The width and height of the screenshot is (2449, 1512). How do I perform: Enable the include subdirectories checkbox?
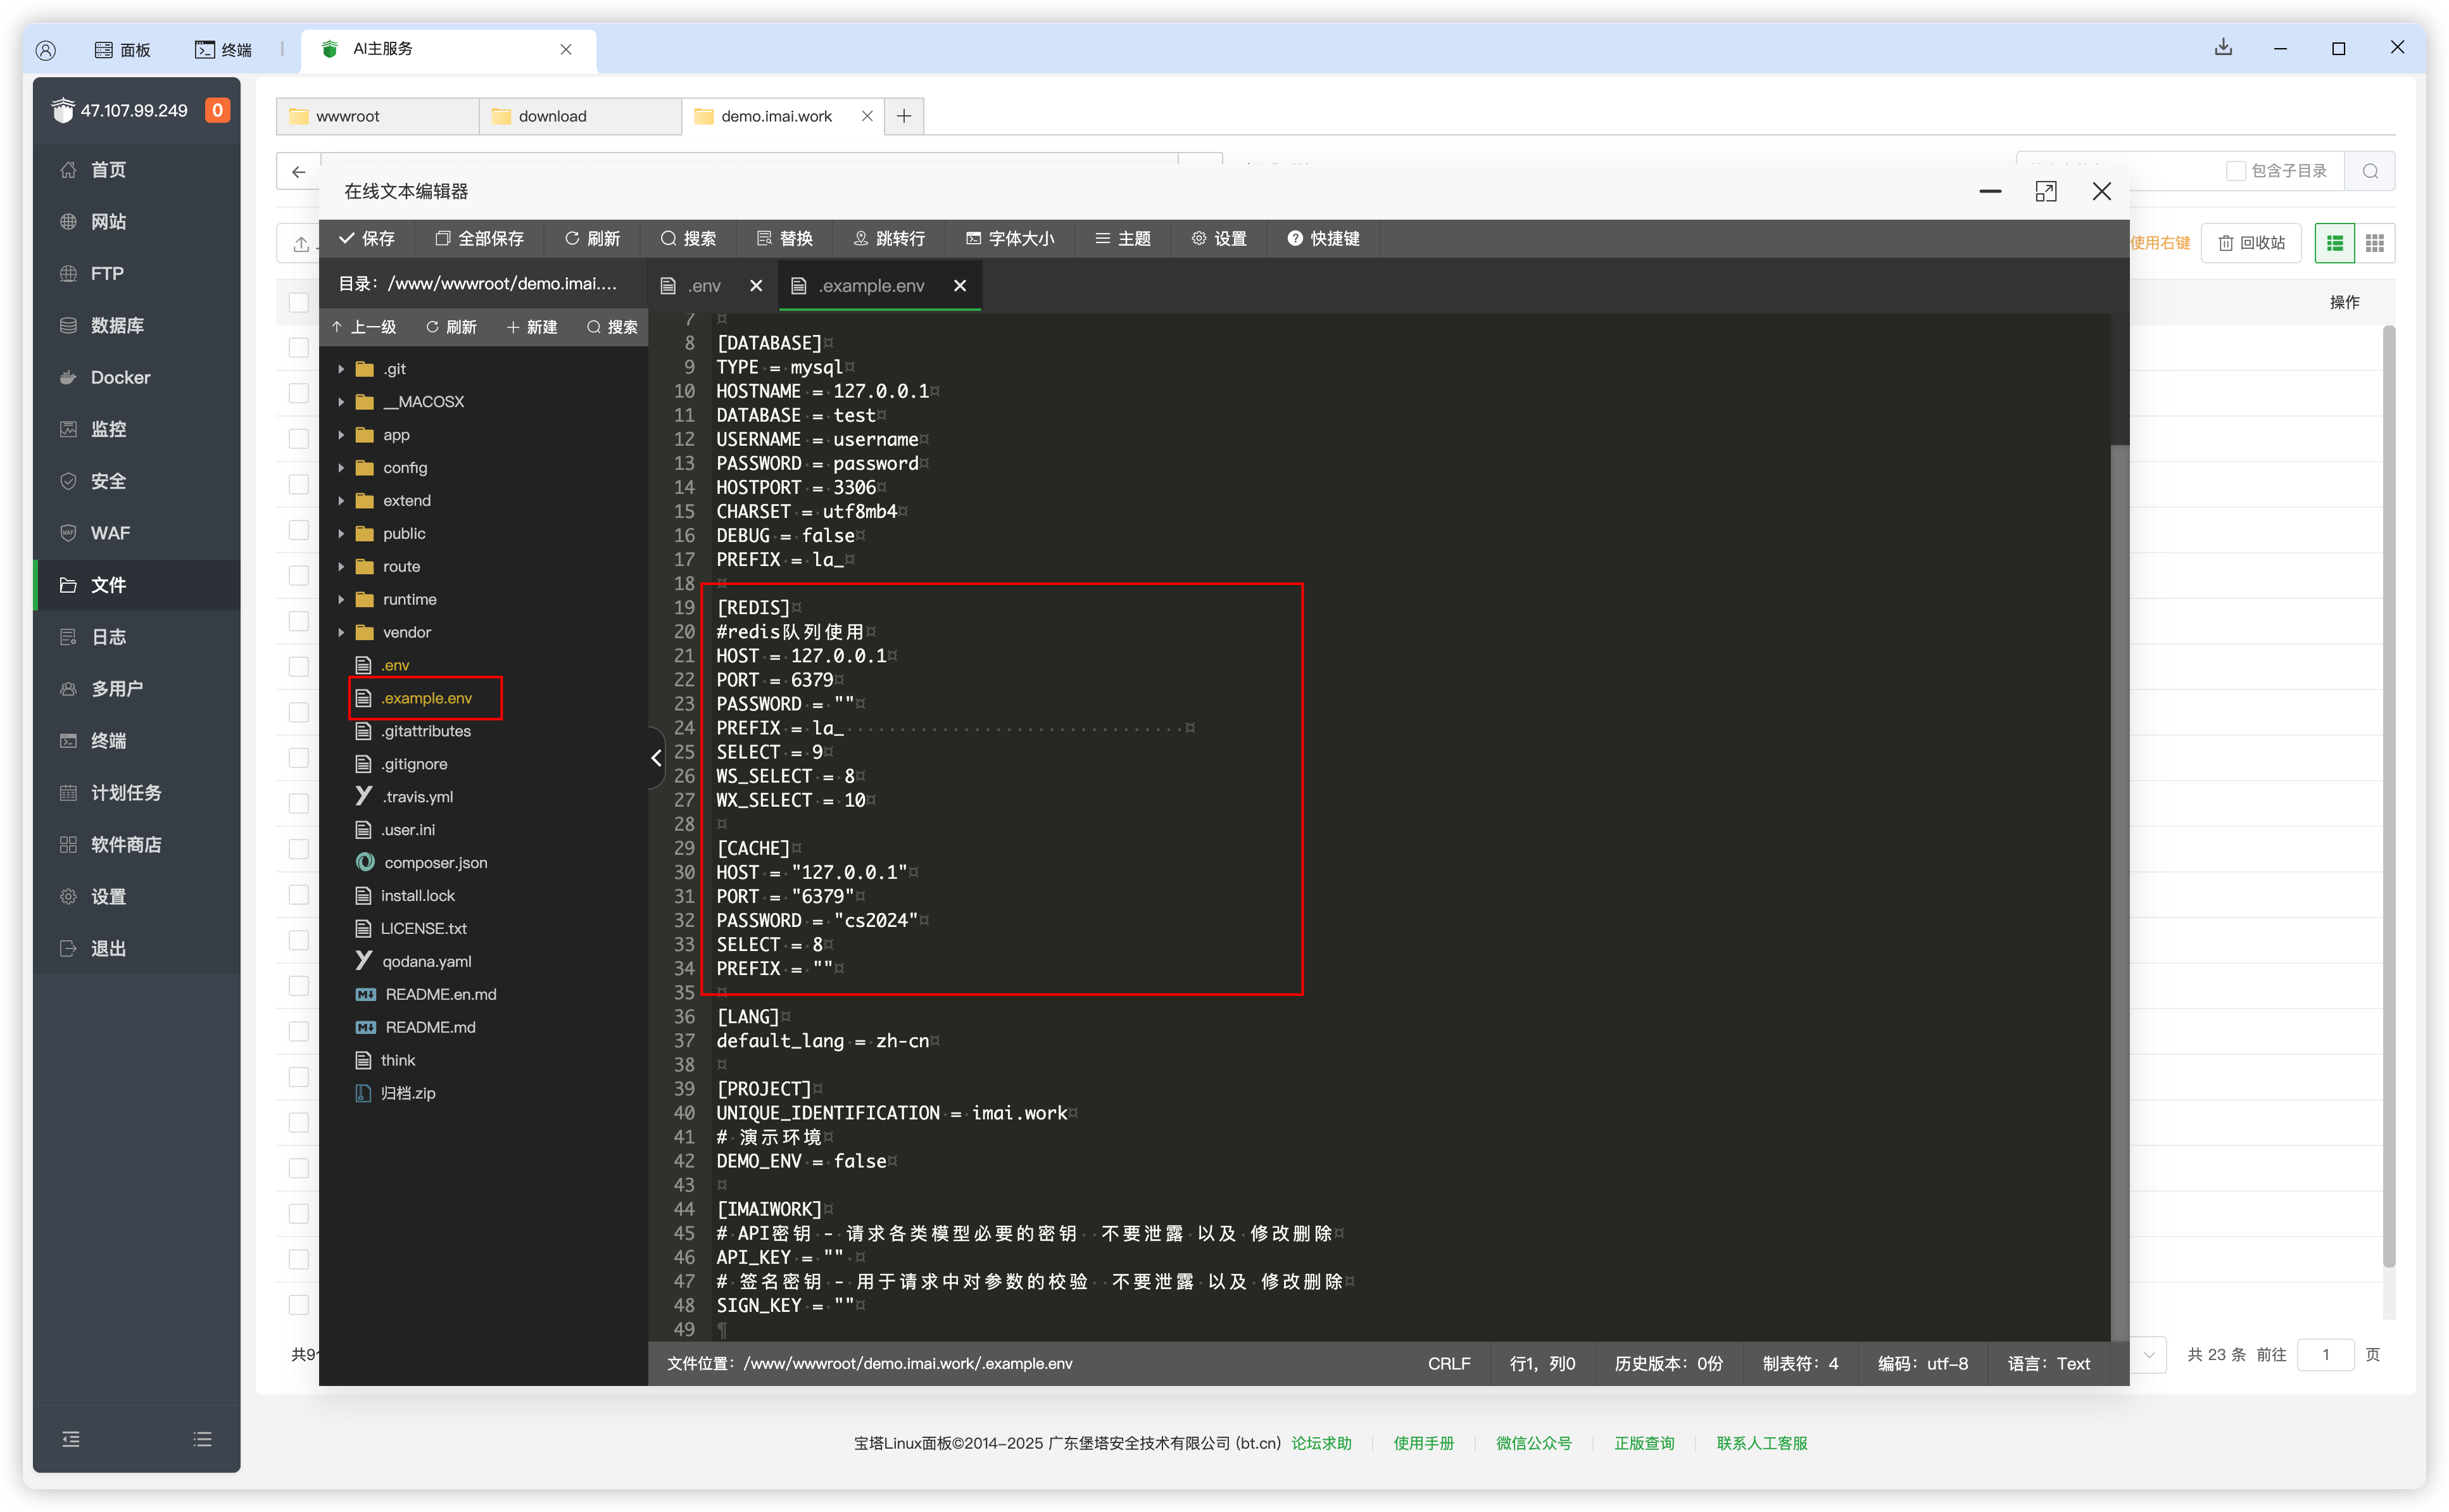[2236, 171]
